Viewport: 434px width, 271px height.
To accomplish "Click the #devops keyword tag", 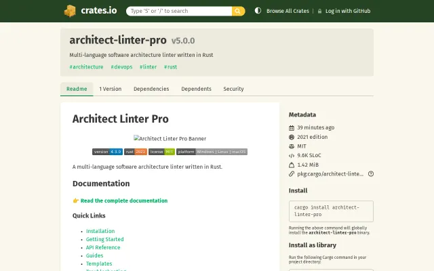I will [x=121, y=67].
